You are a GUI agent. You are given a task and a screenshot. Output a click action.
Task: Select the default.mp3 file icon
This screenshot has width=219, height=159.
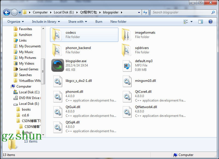tap(127, 65)
